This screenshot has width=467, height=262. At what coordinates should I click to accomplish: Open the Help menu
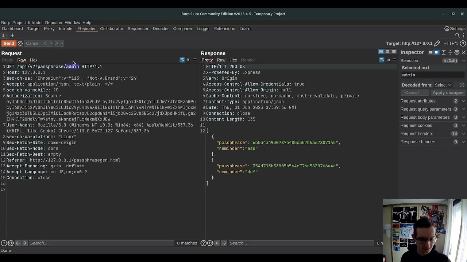87,23
